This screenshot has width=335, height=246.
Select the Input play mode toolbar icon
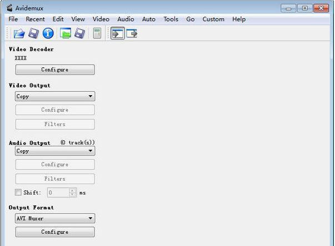point(118,33)
